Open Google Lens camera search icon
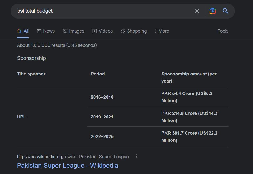Image resolution: width=253 pixels, height=174 pixels. [213, 11]
